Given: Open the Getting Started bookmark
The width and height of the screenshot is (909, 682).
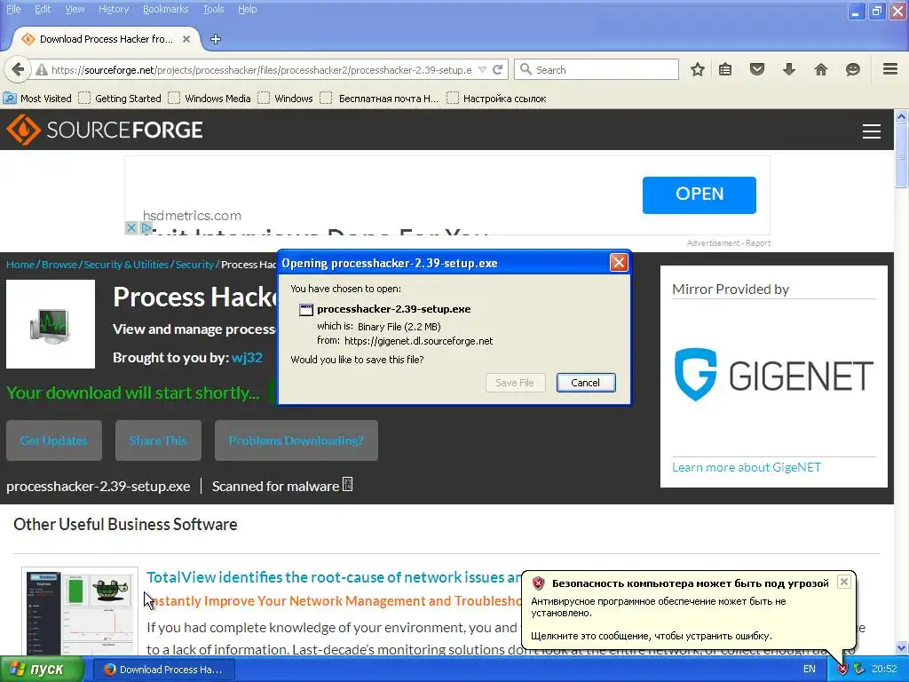Looking at the screenshot, I should point(120,99).
